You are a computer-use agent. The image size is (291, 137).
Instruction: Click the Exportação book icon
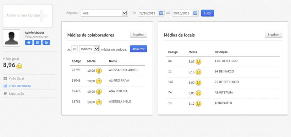[x=5, y=94]
